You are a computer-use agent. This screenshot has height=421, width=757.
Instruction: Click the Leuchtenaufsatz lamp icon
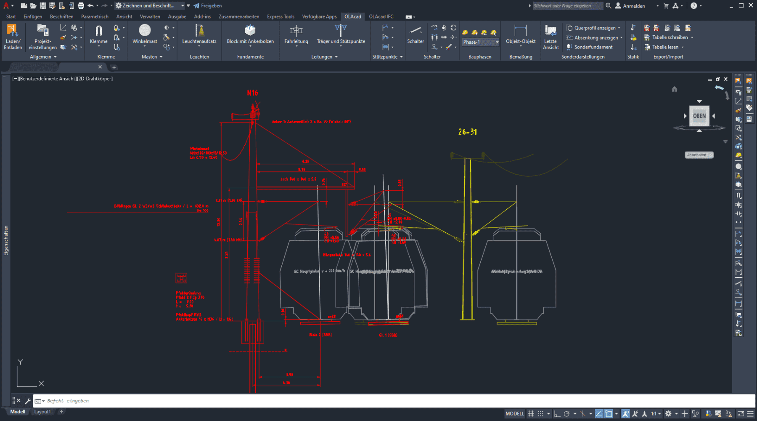199,31
